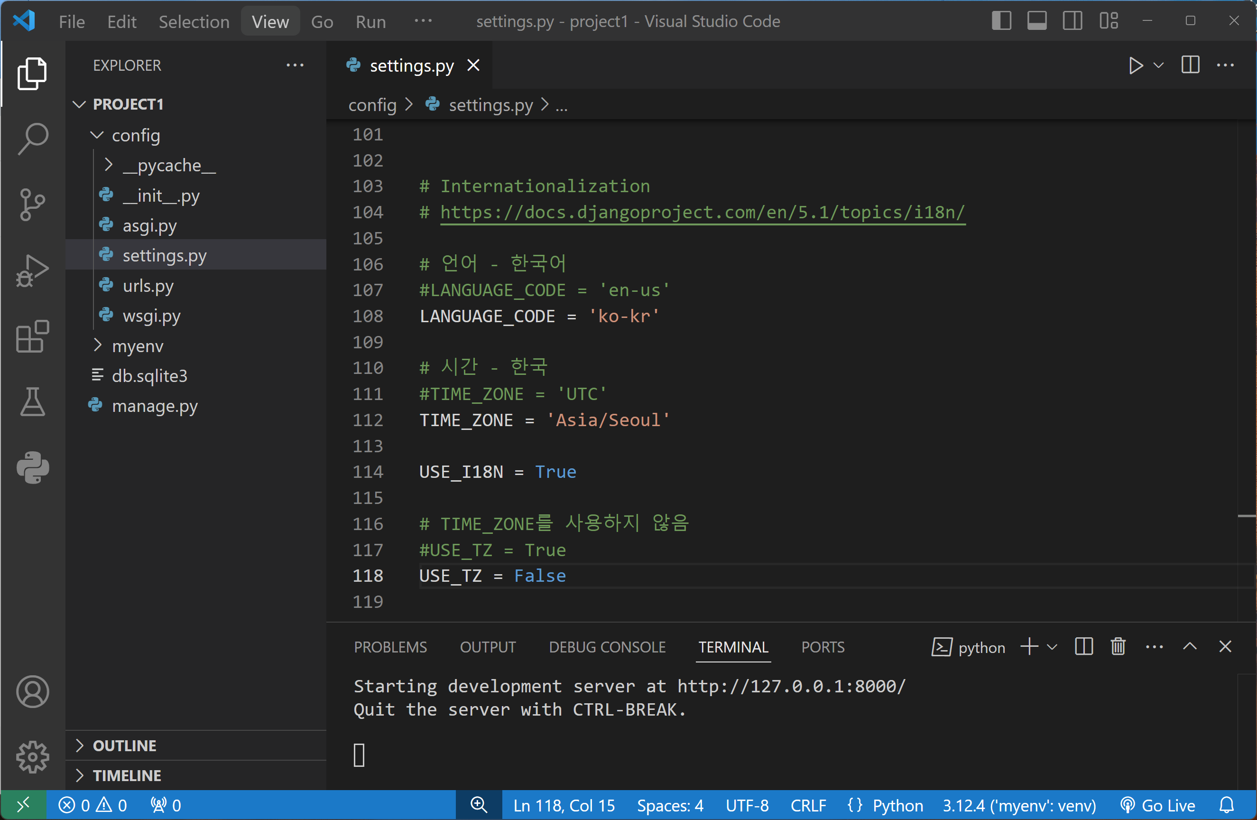The width and height of the screenshot is (1257, 820).
Task: Kill terminal with trash icon
Action: (1118, 647)
